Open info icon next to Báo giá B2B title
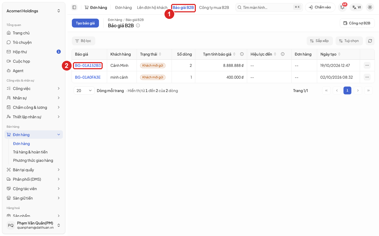 point(138,25)
